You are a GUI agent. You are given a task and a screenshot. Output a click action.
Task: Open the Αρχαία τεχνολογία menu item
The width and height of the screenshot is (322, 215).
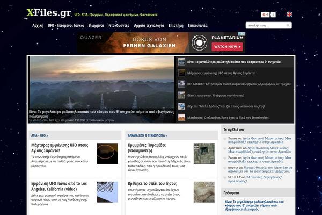(x=149, y=25)
